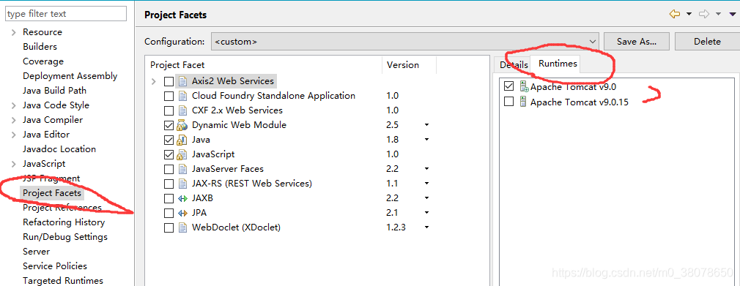Open the JPA version 2.1 dropdown
Screen dimensions: 740x286
coord(426,213)
